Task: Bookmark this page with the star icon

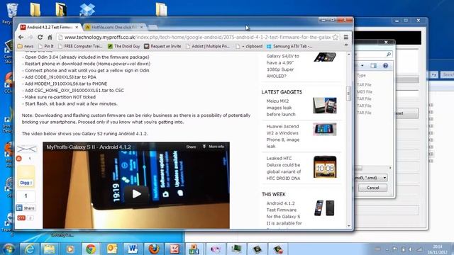Action: (x=336, y=38)
